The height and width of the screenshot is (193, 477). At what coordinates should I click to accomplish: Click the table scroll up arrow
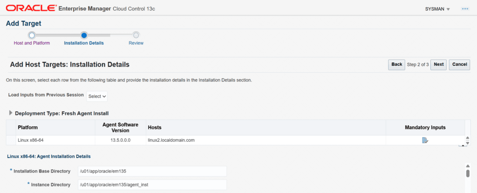[468, 138]
